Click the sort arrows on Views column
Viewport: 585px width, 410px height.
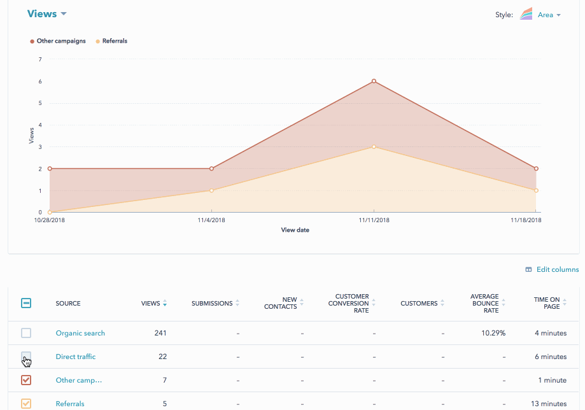pyautogui.click(x=166, y=304)
